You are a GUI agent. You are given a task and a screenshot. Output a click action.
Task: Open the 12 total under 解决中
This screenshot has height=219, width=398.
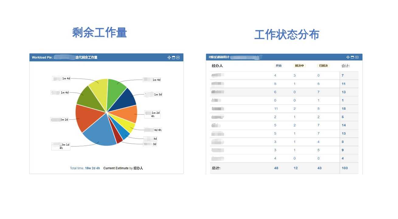click(296, 168)
